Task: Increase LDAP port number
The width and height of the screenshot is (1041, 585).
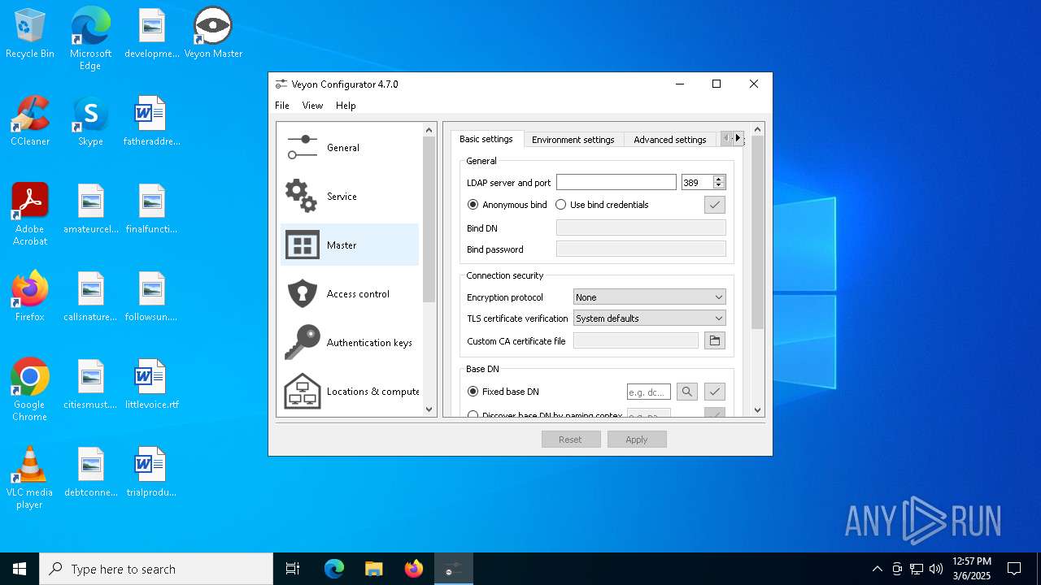Action: pos(718,179)
